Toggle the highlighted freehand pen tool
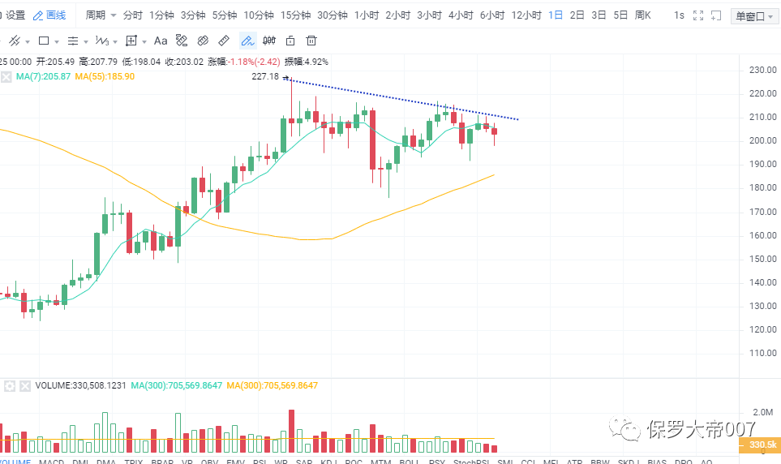The image size is (781, 464). point(247,41)
